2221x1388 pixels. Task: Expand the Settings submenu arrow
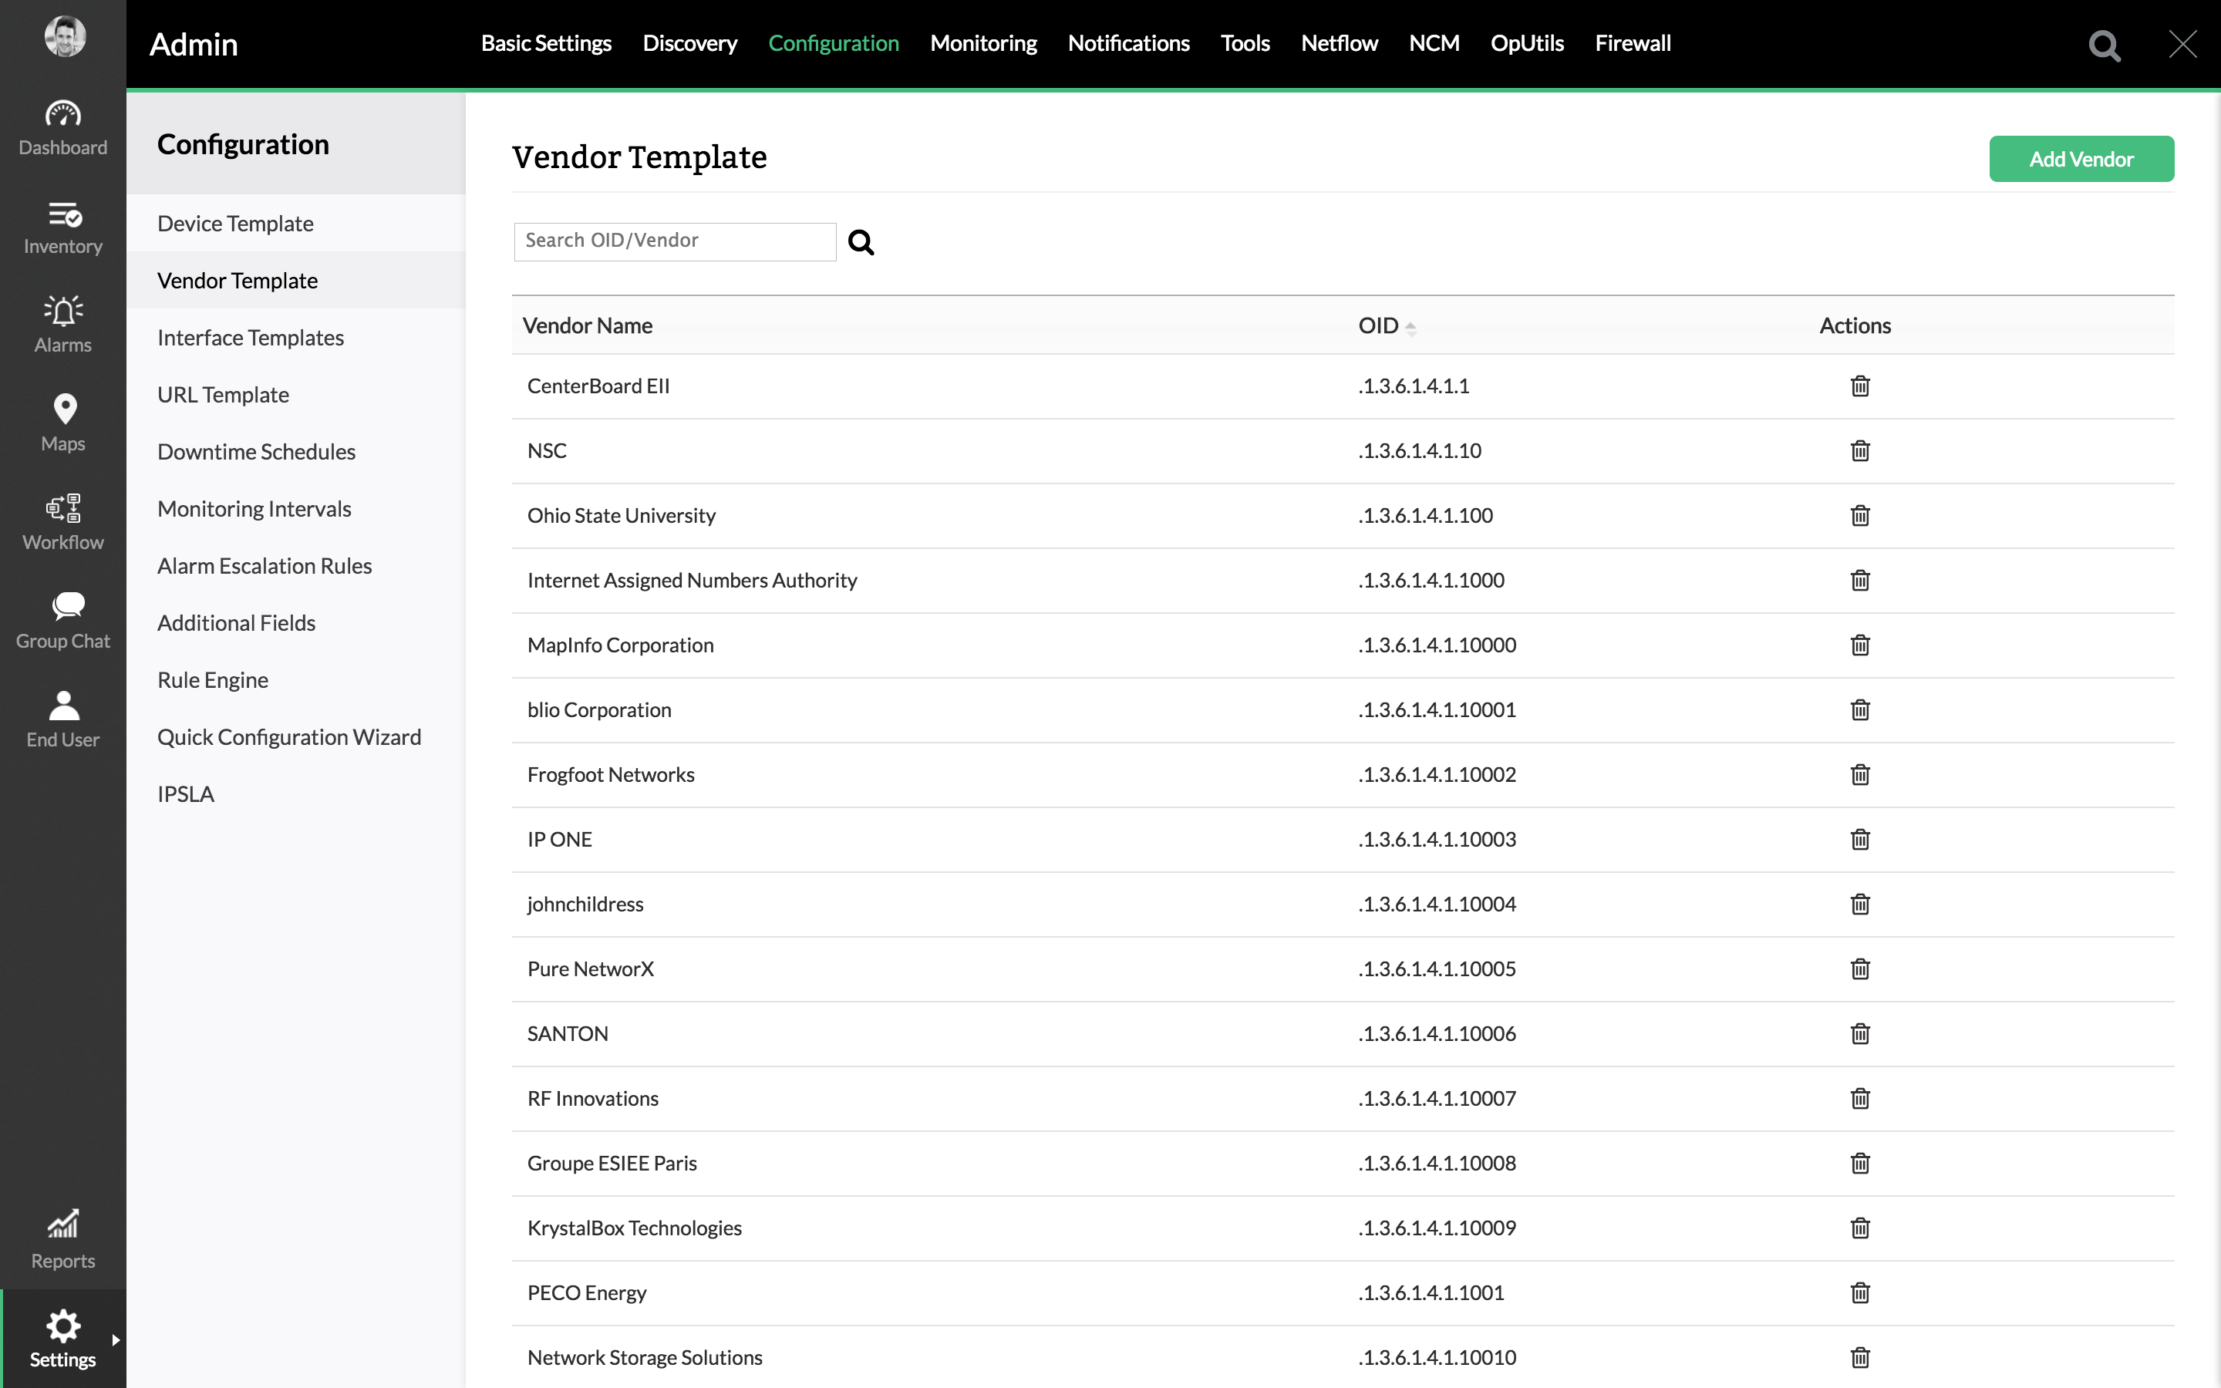click(116, 1339)
